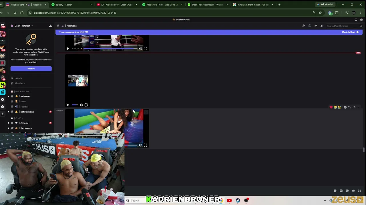The height and width of the screenshot is (205, 366).
Task: Click the Chrome address bar URL
Action: pos(75,13)
